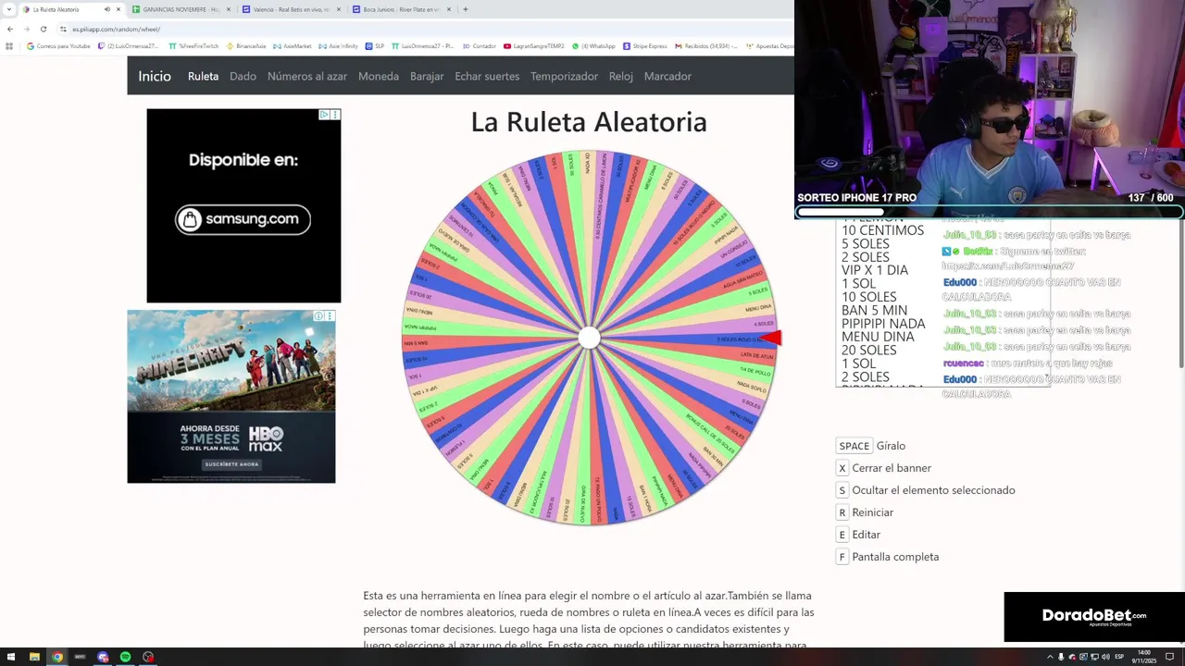Open Chrome apps grid in bookmarks bar
The image size is (1185, 666).
click(9, 45)
